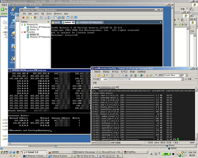Click the Xshell New session icon

pos(95,75)
